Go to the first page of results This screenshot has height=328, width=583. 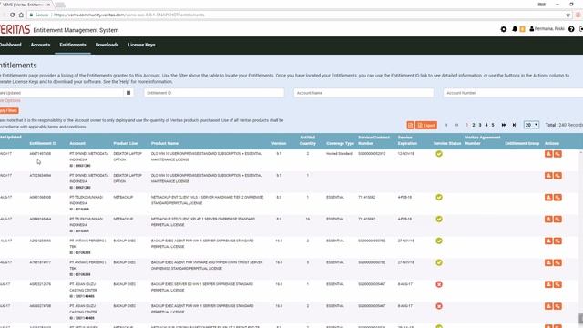(445, 125)
